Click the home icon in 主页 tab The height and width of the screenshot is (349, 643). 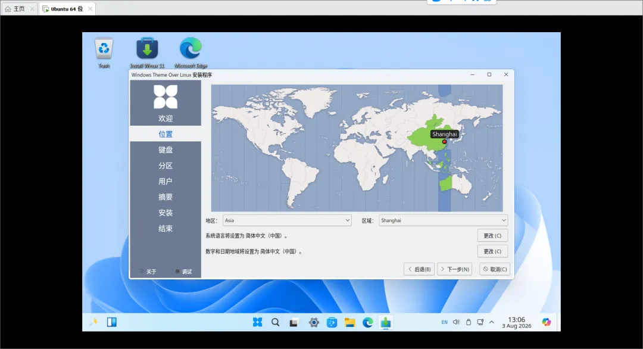pyautogui.click(x=8, y=8)
